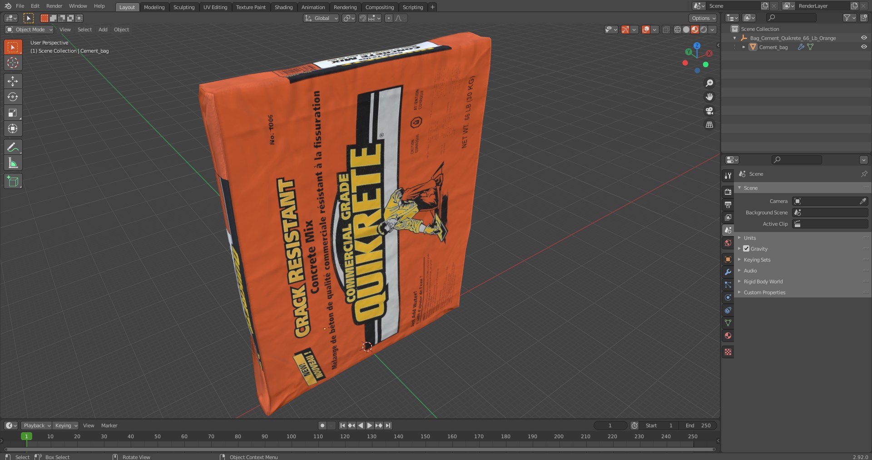Image resolution: width=872 pixels, height=460 pixels.
Task: Click the Options button
Action: (x=703, y=18)
